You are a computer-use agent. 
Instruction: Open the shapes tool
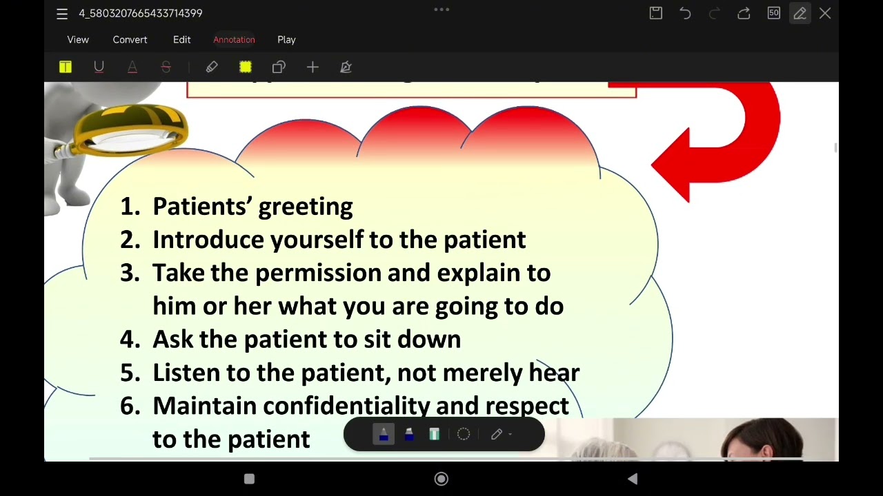[x=279, y=67]
